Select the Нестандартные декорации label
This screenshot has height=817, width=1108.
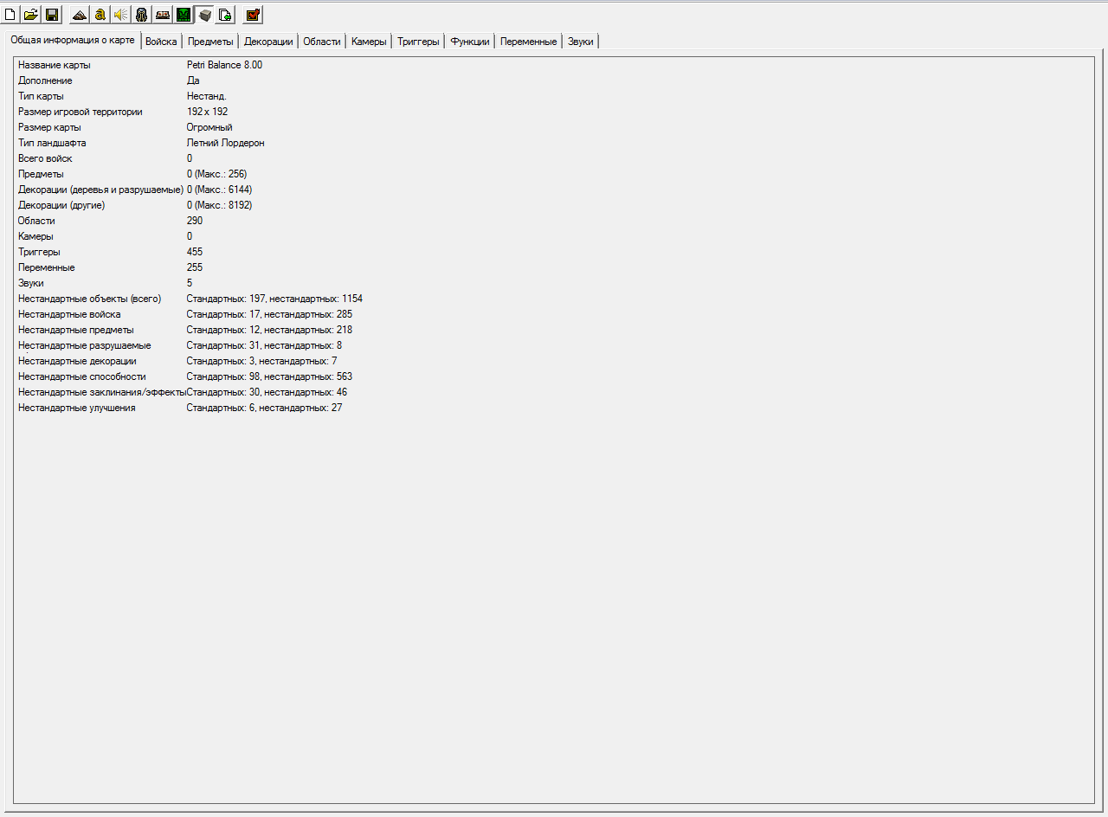(77, 361)
